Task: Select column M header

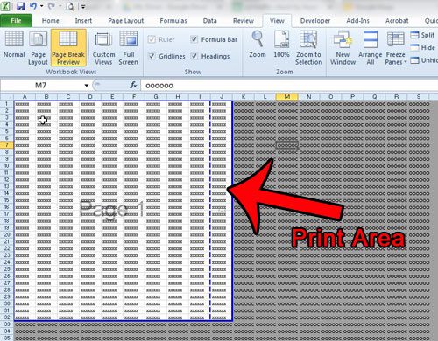Action: tap(287, 97)
